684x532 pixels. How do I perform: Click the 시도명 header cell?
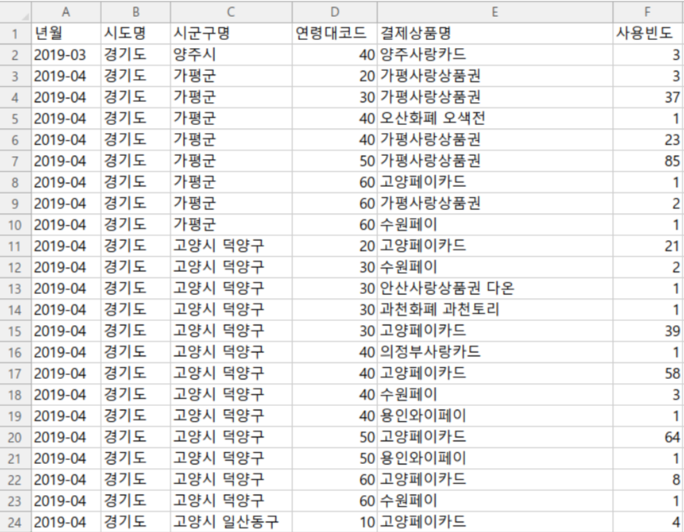pos(136,33)
